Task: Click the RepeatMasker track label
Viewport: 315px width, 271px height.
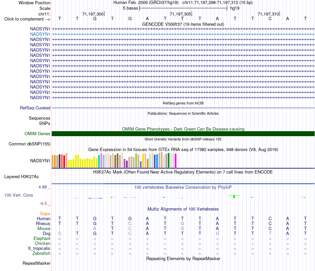Action: pos(36,263)
